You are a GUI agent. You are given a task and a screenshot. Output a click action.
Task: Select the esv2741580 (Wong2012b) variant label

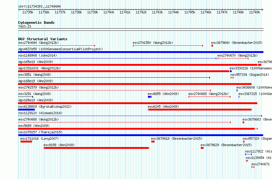(x=153, y=43)
